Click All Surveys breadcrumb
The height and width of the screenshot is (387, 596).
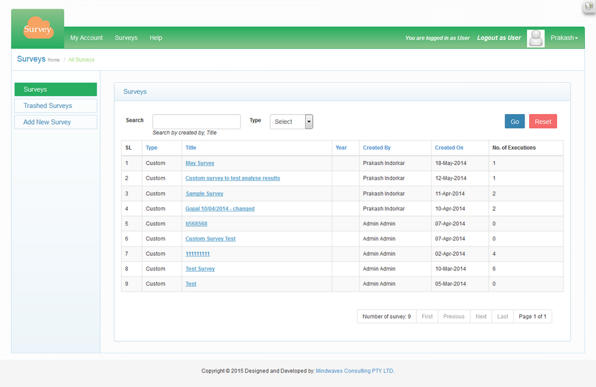click(x=81, y=60)
